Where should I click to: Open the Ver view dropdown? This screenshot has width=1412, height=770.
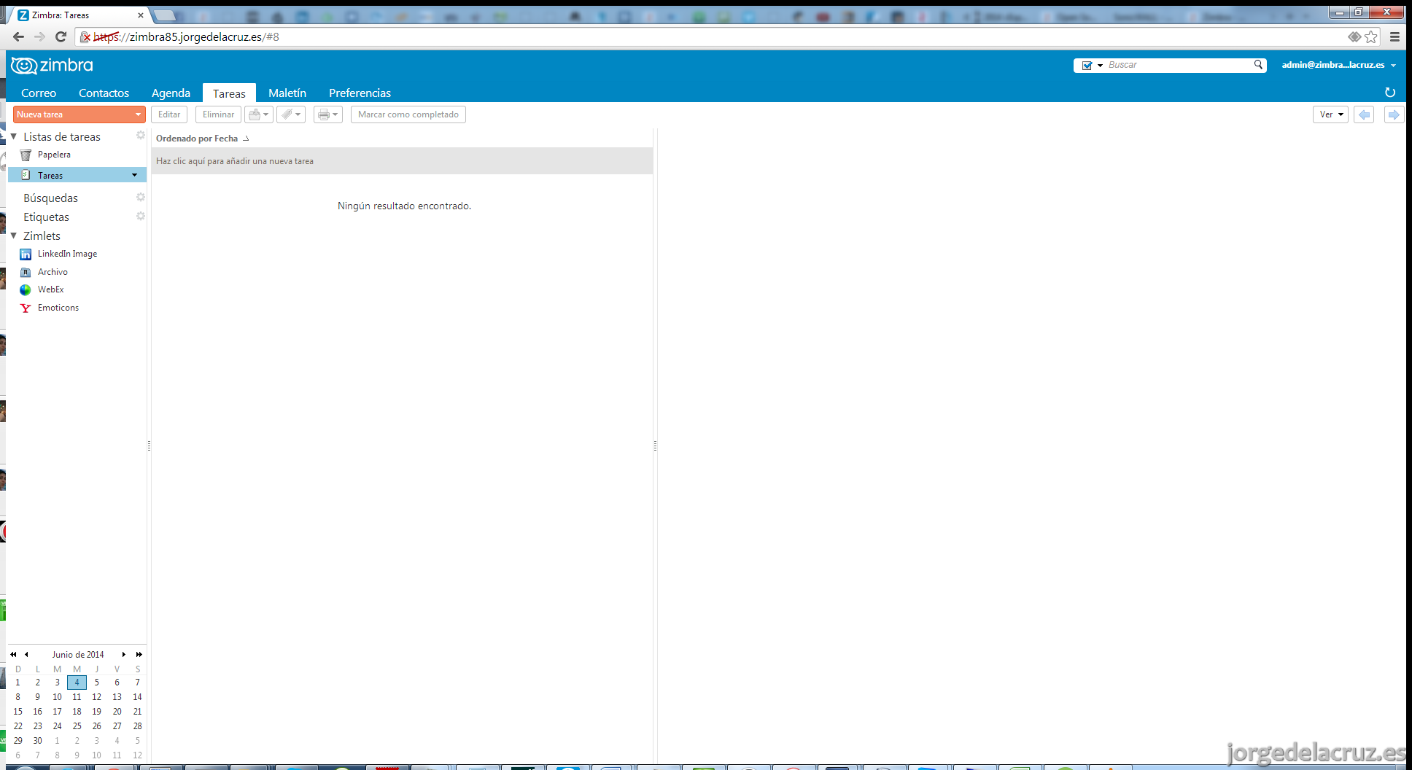(x=1330, y=114)
